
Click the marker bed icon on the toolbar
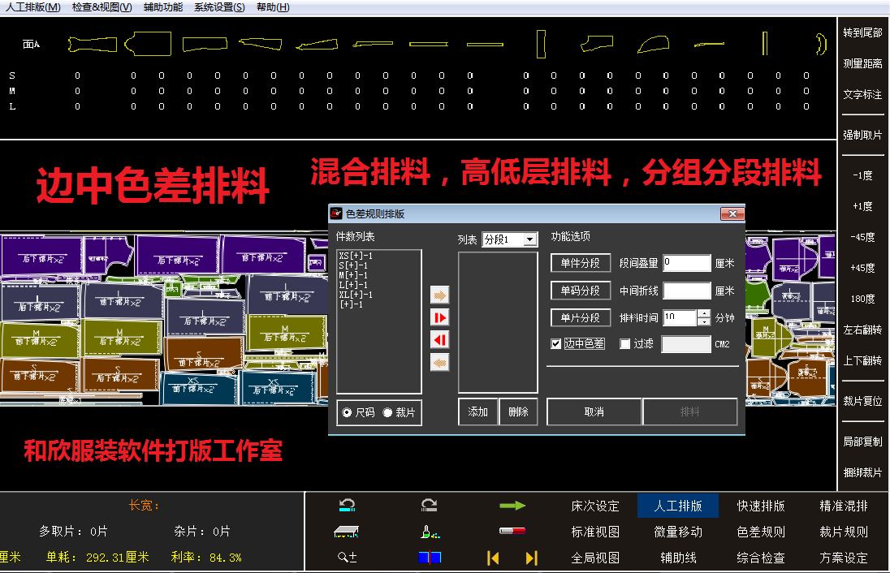[x=346, y=532]
